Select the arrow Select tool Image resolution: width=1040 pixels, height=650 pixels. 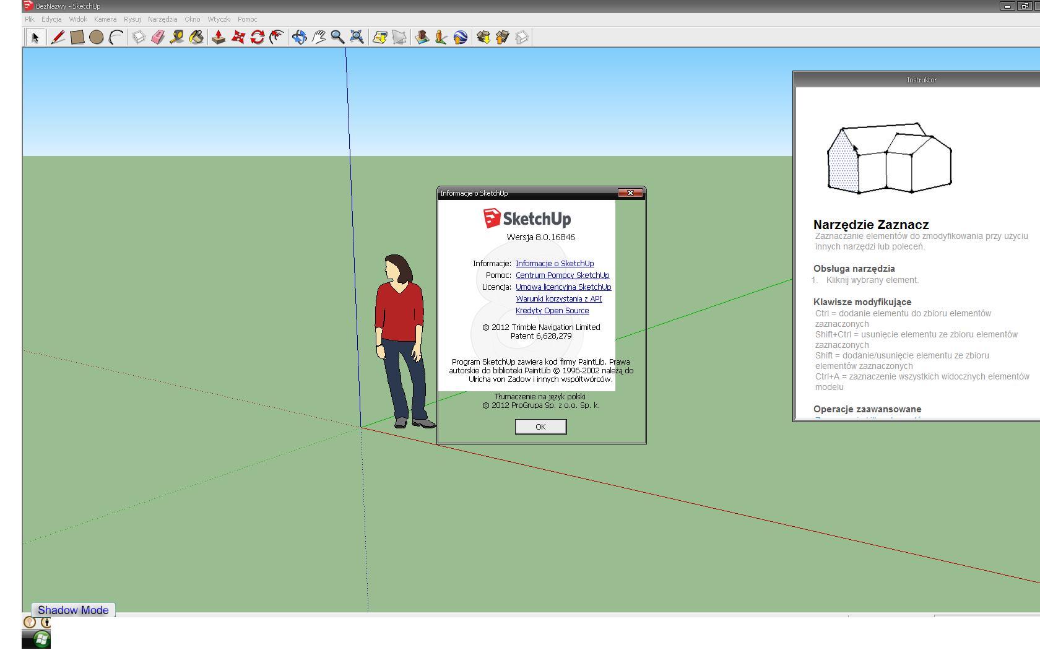click(35, 37)
